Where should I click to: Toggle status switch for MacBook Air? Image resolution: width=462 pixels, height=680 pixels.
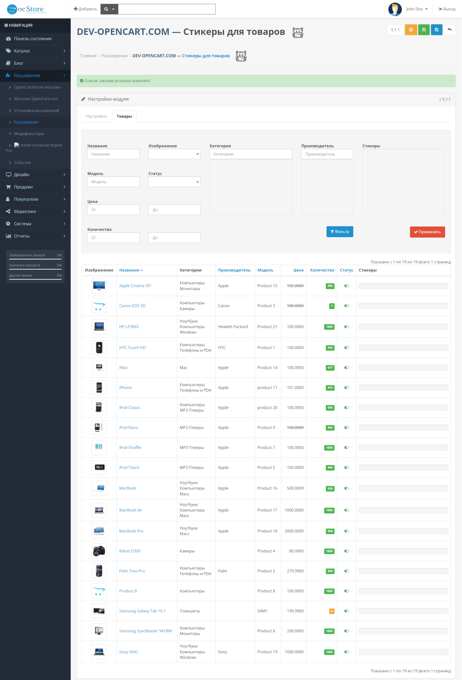346,510
